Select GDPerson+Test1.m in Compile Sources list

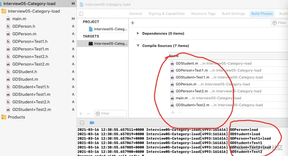tap(228, 70)
